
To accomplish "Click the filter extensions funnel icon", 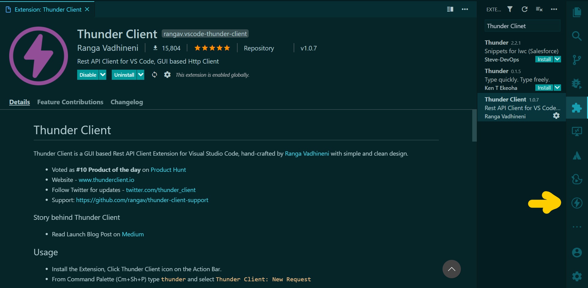I will pos(510,9).
